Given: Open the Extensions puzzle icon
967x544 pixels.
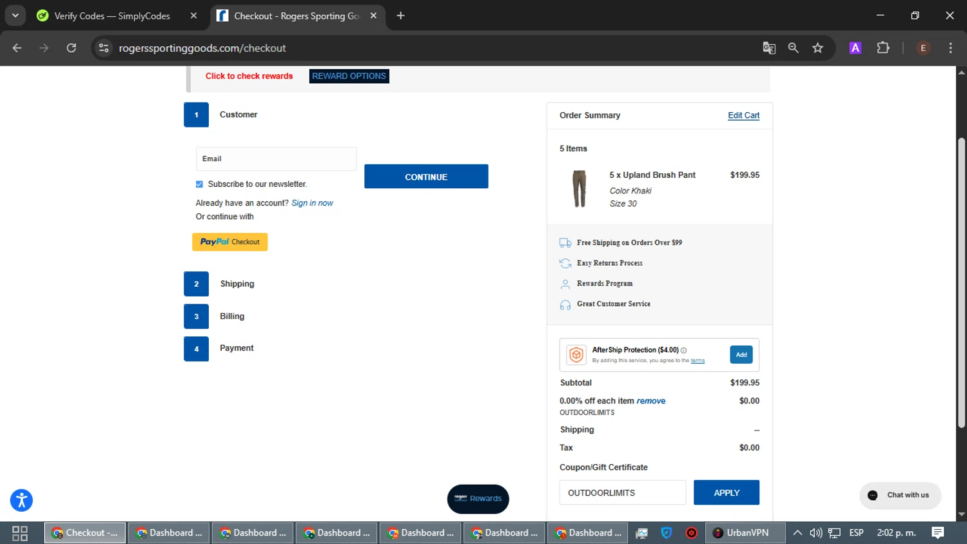Looking at the screenshot, I should pos(883,48).
